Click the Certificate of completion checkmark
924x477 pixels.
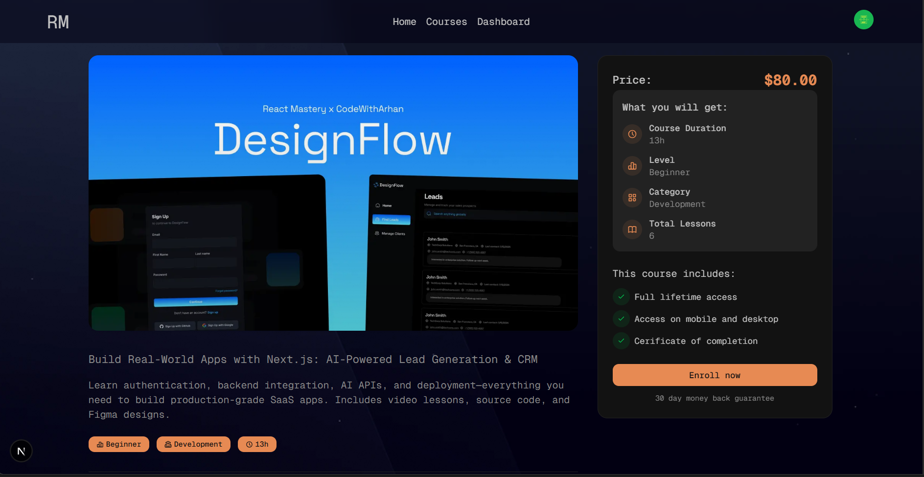[621, 341]
